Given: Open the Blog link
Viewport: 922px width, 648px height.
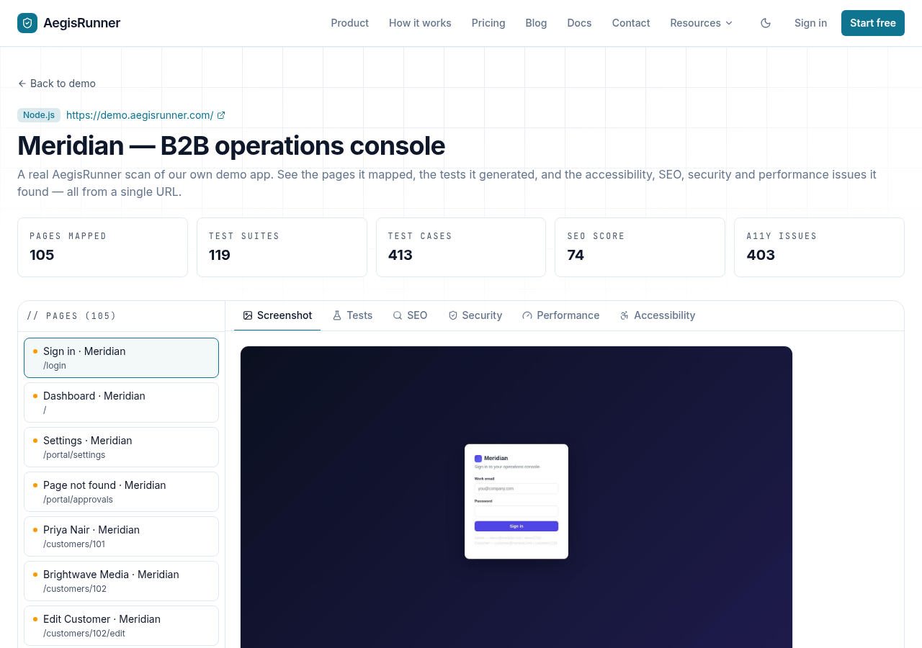Looking at the screenshot, I should tap(537, 23).
